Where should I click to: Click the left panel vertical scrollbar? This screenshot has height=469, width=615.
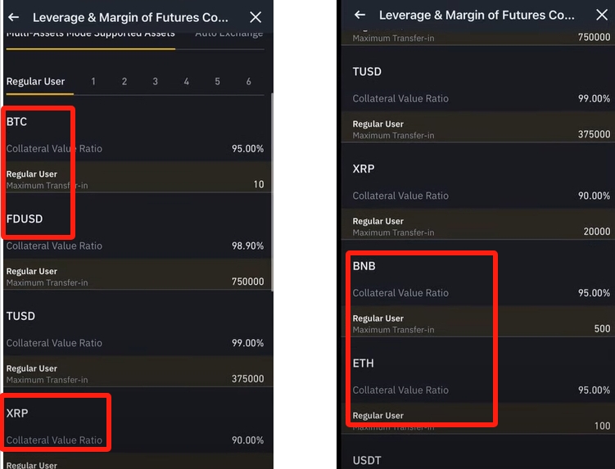point(271,192)
